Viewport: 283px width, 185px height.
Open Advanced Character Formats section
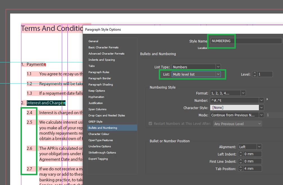click(106, 54)
